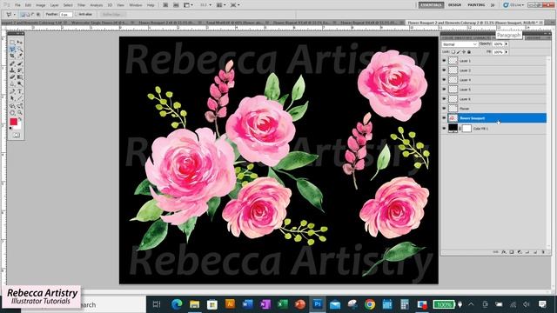
Task: Open the Screen Mode dropdown
Action: tap(235, 5)
